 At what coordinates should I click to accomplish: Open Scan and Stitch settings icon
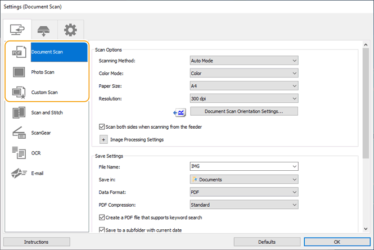pyautogui.click(x=19, y=112)
